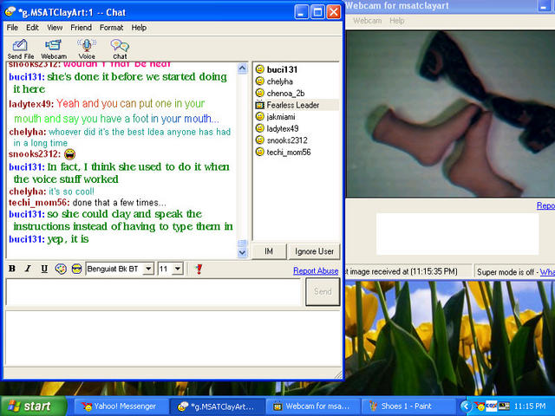Open the Help menu in chat window

139,28
